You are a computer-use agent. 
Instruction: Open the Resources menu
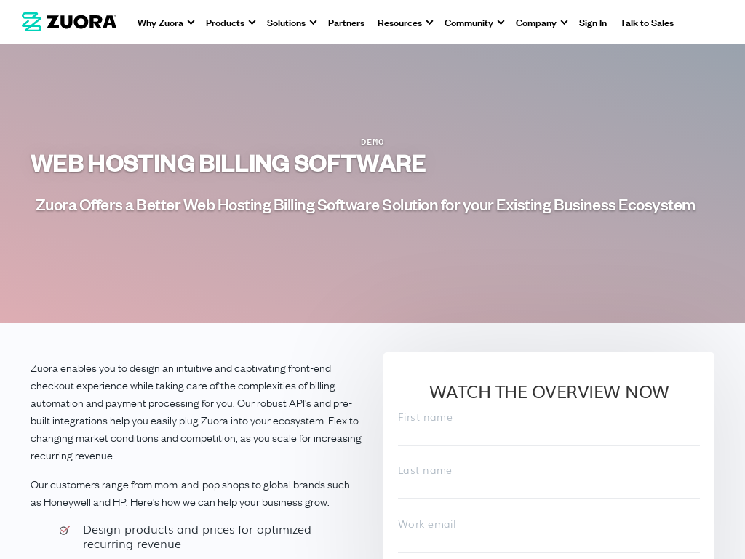tap(399, 23)
